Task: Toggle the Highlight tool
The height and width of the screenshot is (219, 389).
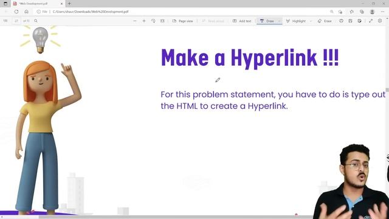Action: pos(296,21)
